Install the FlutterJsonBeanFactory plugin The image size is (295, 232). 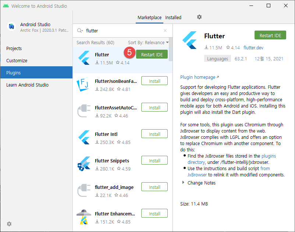click(154, 81)
